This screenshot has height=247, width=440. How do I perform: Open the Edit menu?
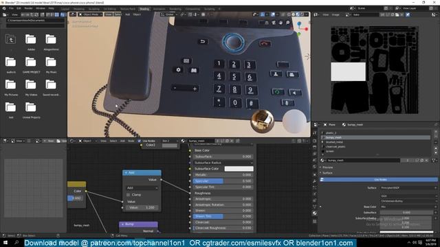click(19, 8)
